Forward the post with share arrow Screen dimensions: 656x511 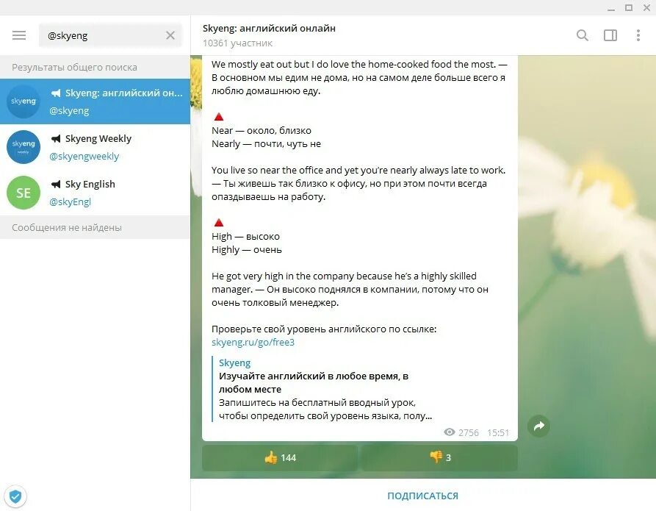[539, 426]
